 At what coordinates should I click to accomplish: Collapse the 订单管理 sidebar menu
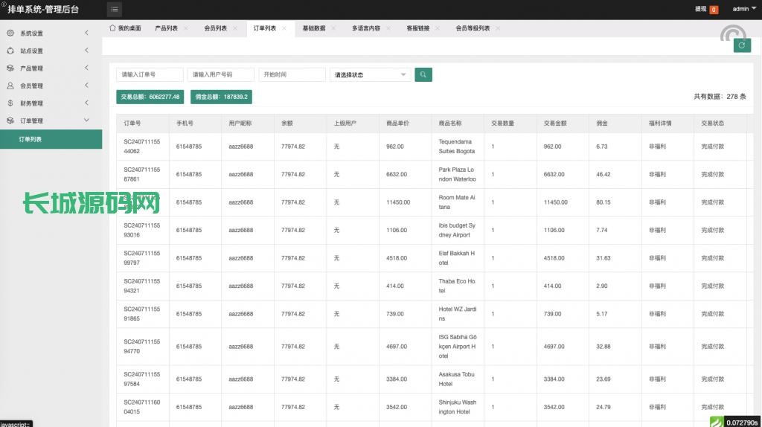coord(51,121)
